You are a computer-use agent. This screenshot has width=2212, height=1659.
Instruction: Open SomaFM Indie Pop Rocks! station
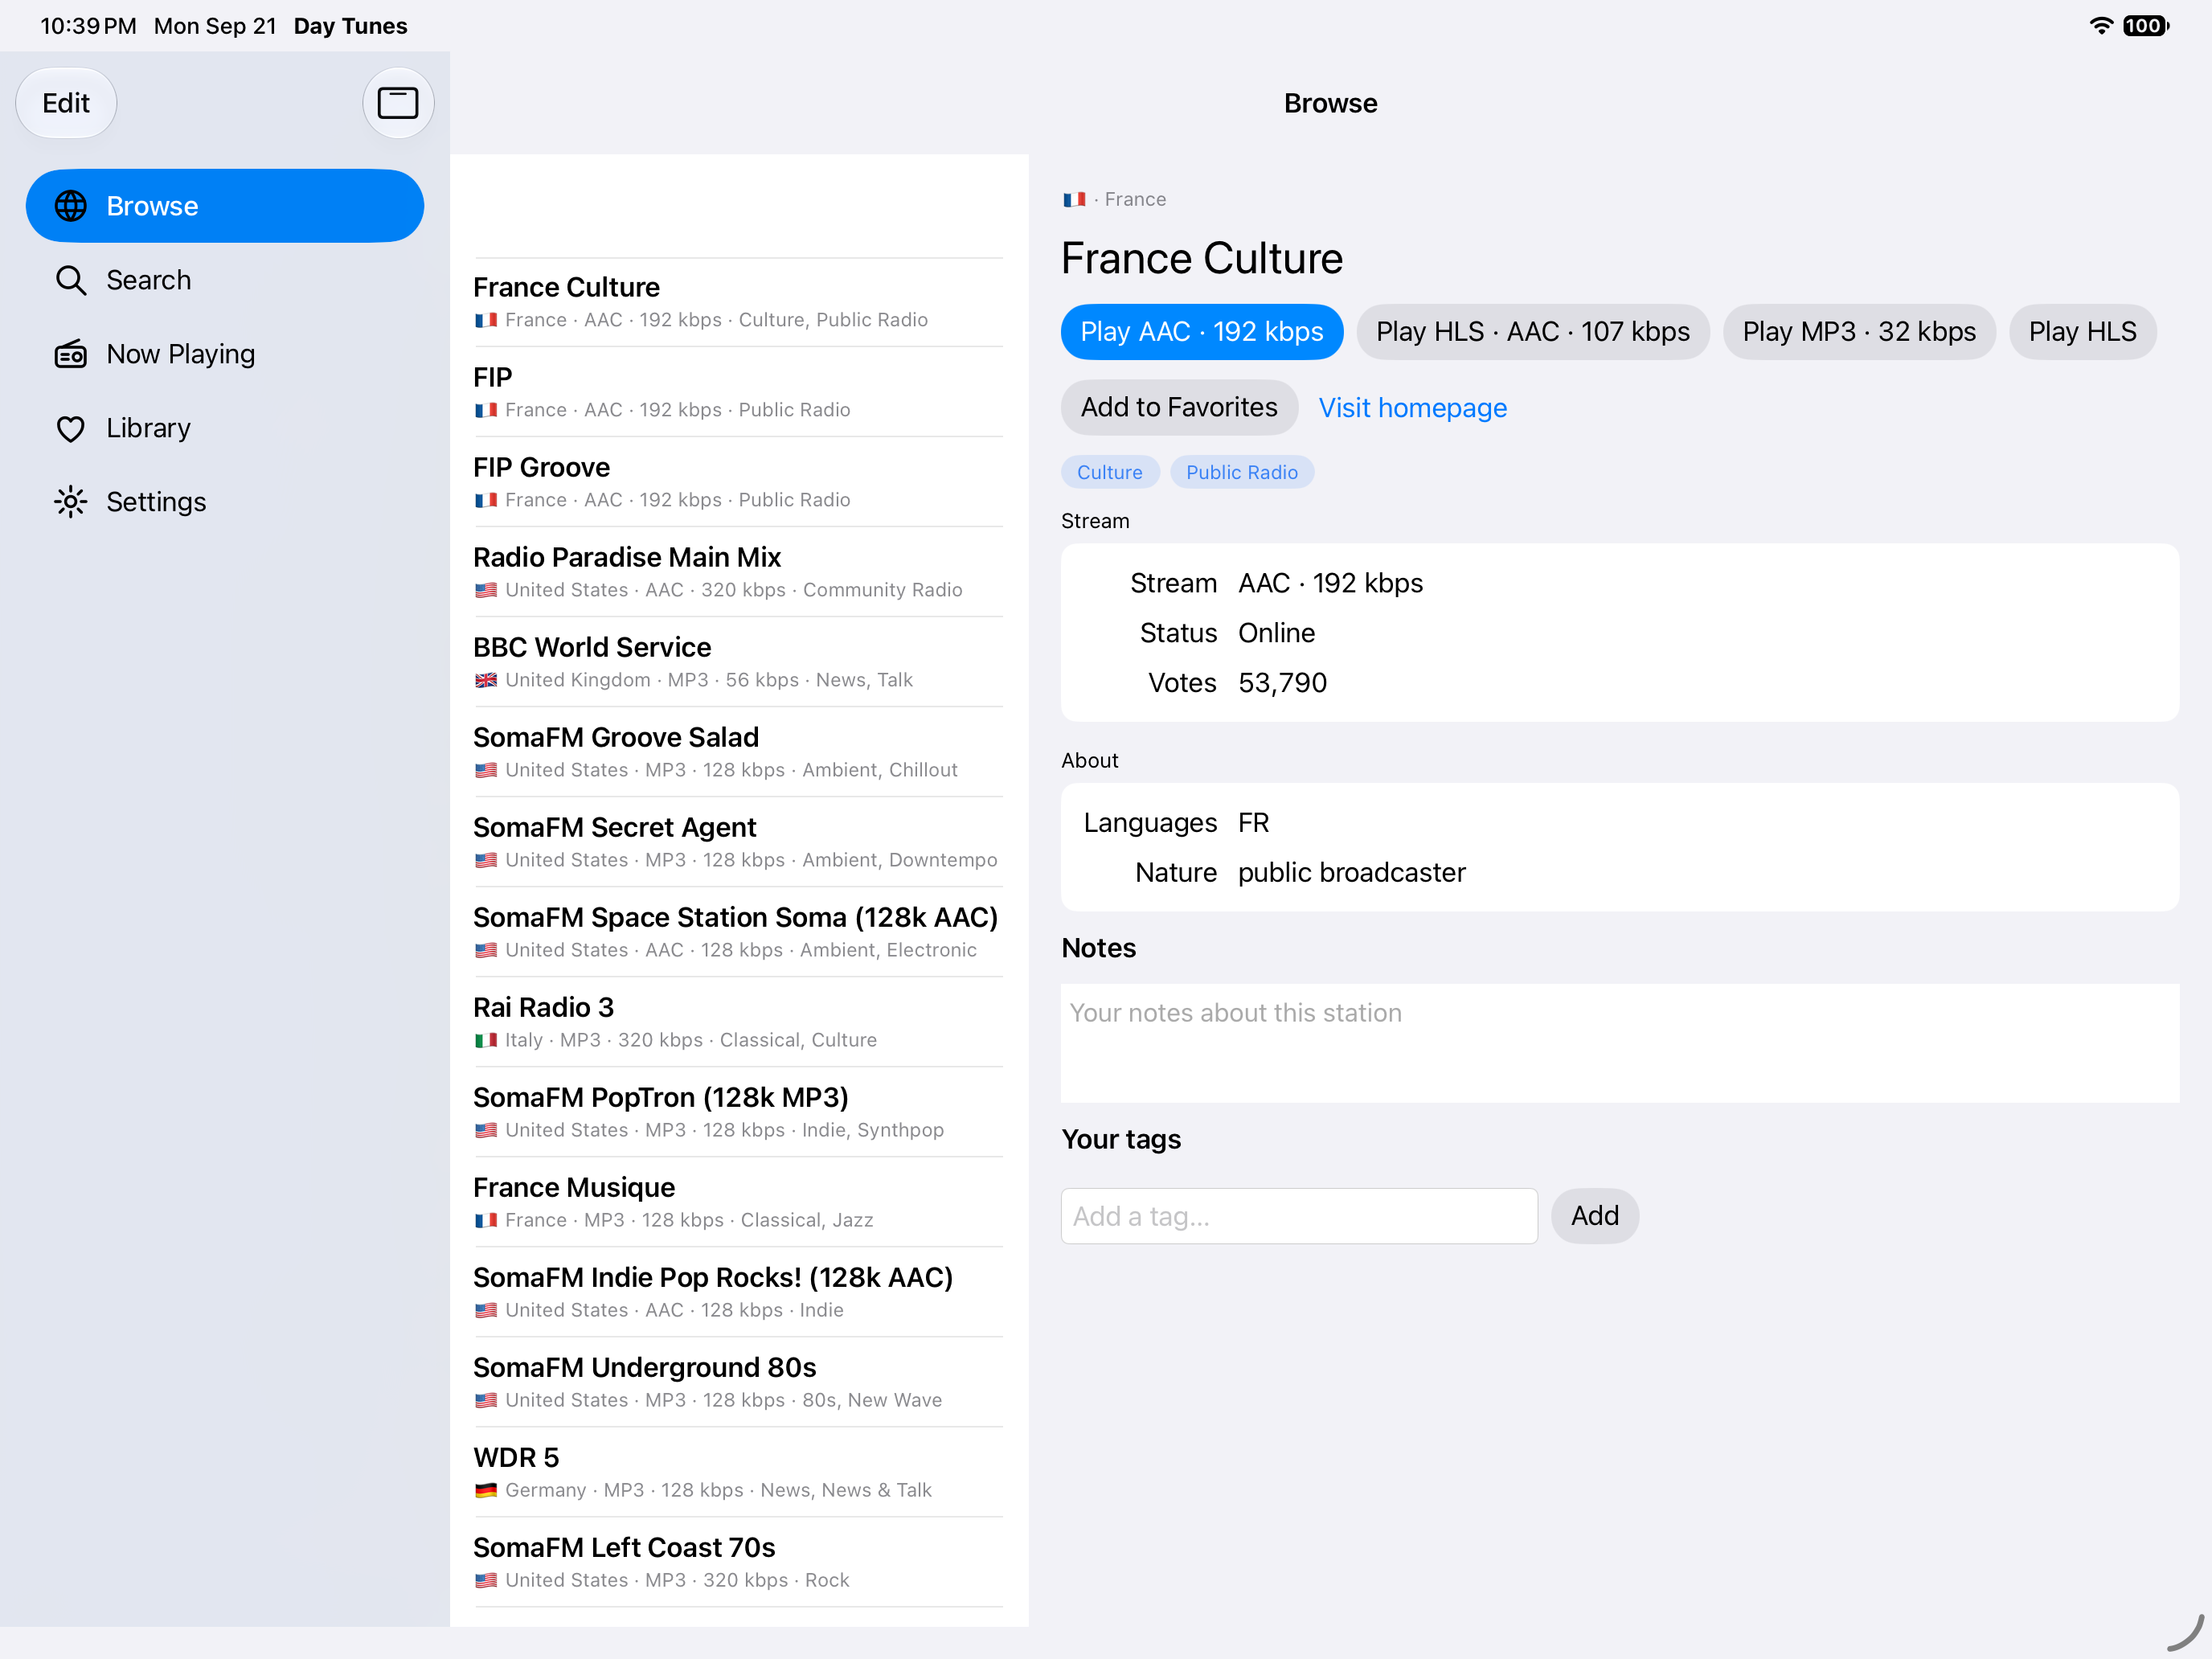point(738,1292)
